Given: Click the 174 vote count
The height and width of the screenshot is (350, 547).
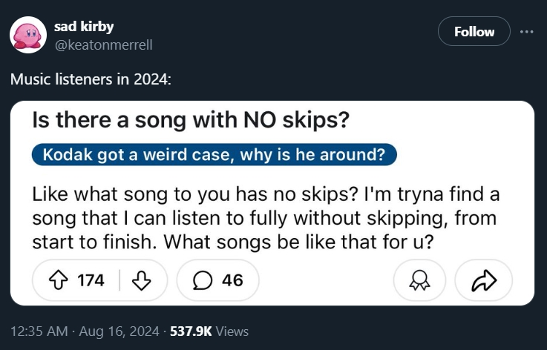Looking at the screenshot, I should [x=91, y=280].
